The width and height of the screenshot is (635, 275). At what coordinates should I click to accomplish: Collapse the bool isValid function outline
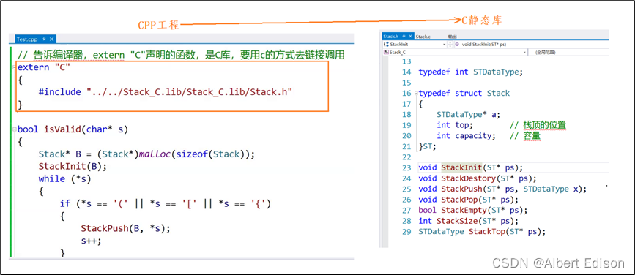(x=15, y=129)
